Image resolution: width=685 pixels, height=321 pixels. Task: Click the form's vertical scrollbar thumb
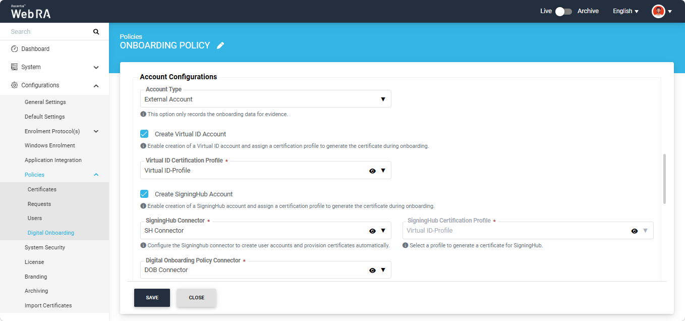pos(664,179)
